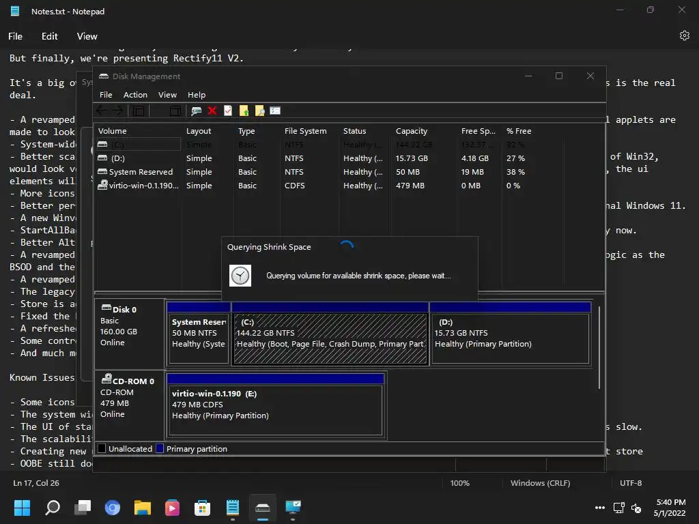Select the (D:) volume row in the list
Viewport: 699px width, 524px height.
pyautogui.click(x=330, y=158)
